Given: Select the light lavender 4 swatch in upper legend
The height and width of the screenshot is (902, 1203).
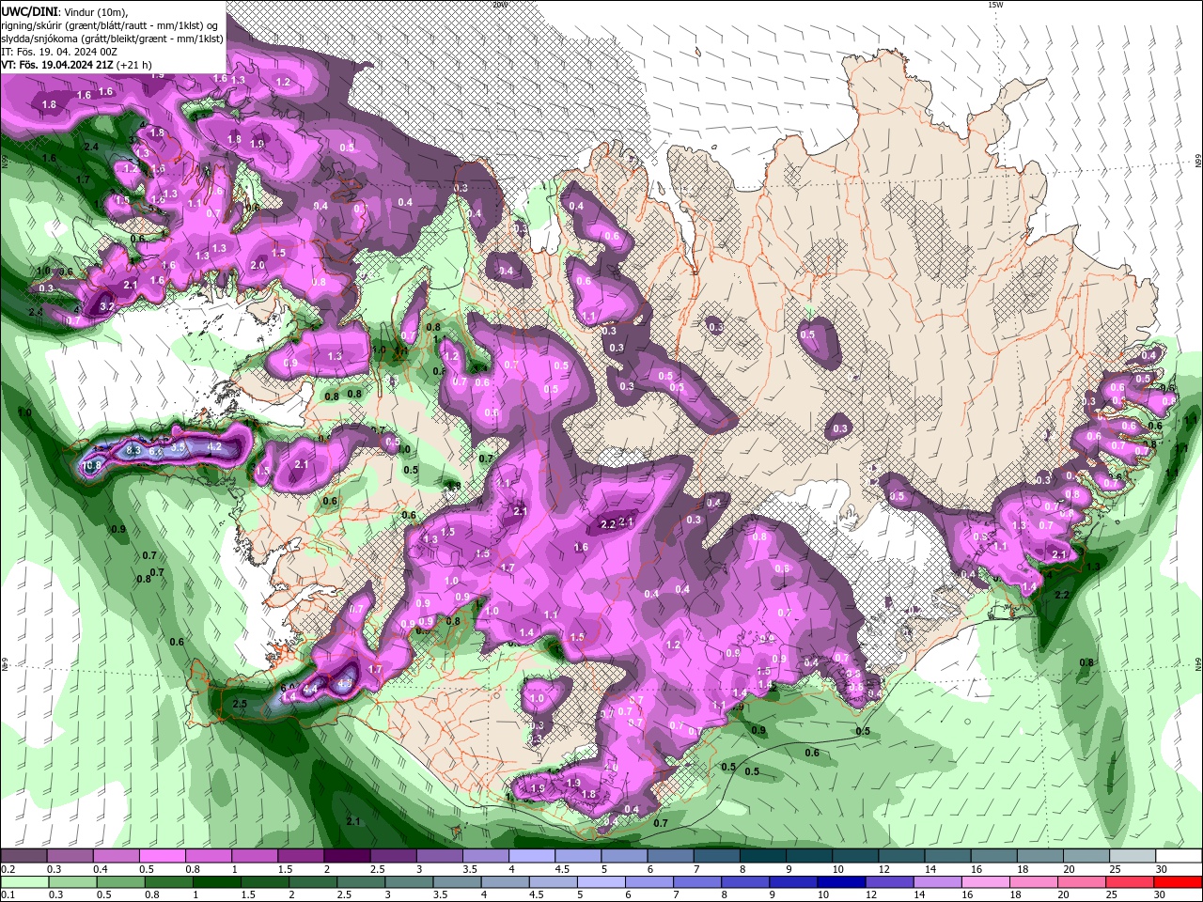Looking at the screenshot, I should (x=531, y=856).
